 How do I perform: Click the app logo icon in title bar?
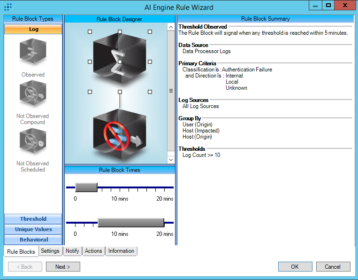8,7
